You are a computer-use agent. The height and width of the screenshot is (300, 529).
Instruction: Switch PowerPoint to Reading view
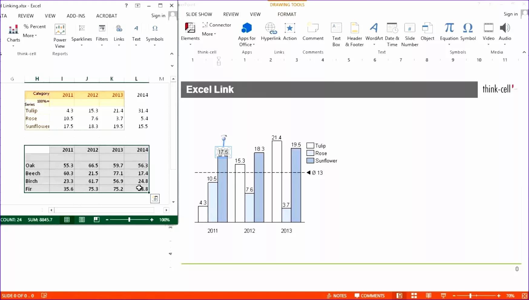coord(428,295)
